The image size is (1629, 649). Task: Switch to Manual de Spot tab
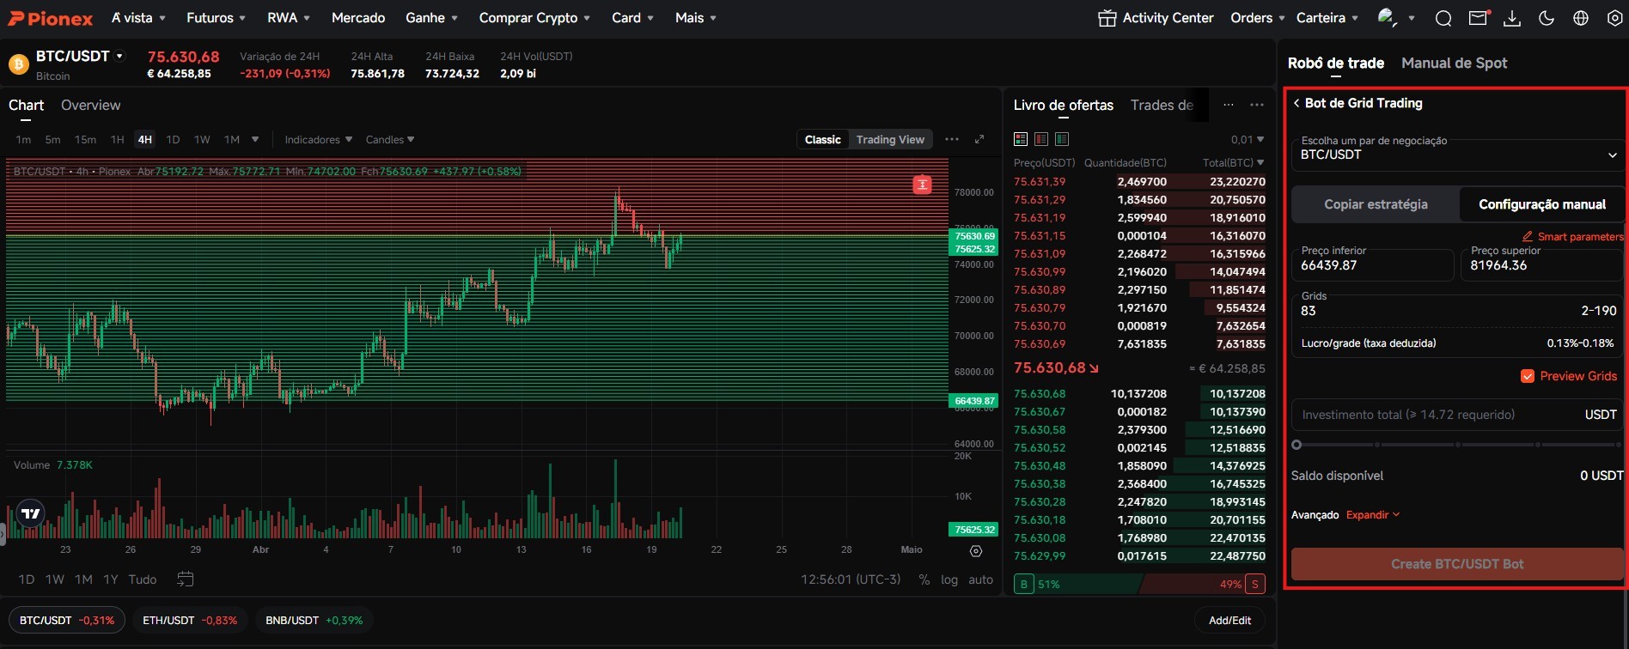click(1454, 64)
